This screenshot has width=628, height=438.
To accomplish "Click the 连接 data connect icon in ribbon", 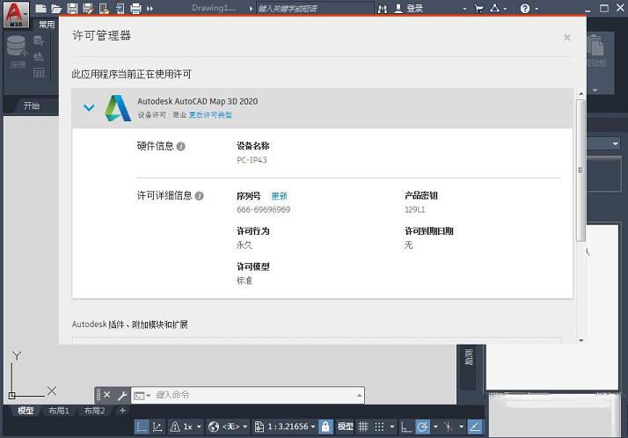I will [x=18, y=52].
